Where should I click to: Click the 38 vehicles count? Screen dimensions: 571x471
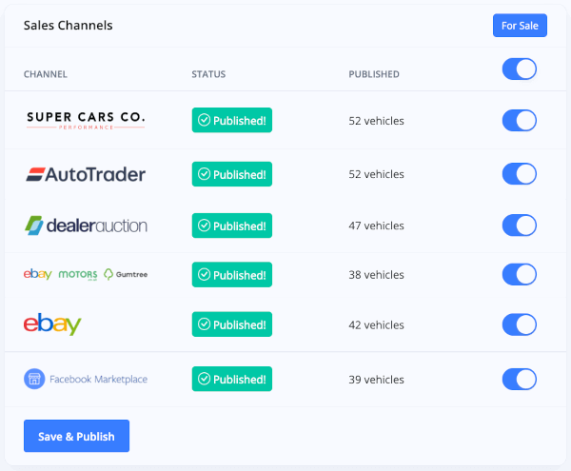point(376,275)
